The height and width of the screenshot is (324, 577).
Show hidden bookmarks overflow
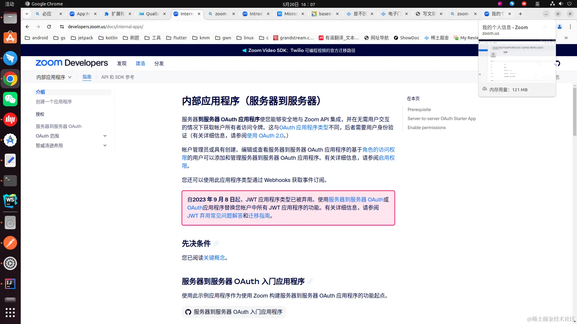tap(566, 38)
